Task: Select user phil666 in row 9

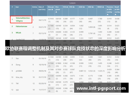Action: click(x=19, y=71)
